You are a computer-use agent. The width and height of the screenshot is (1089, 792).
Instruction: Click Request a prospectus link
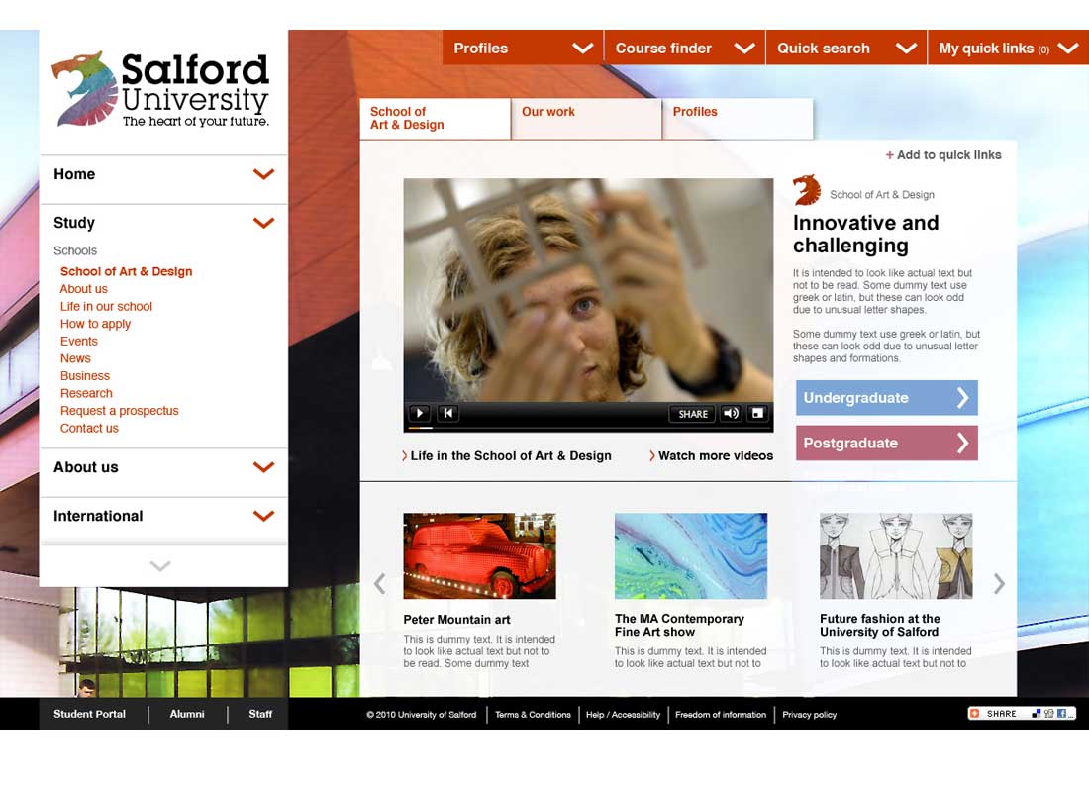point(120,411)
